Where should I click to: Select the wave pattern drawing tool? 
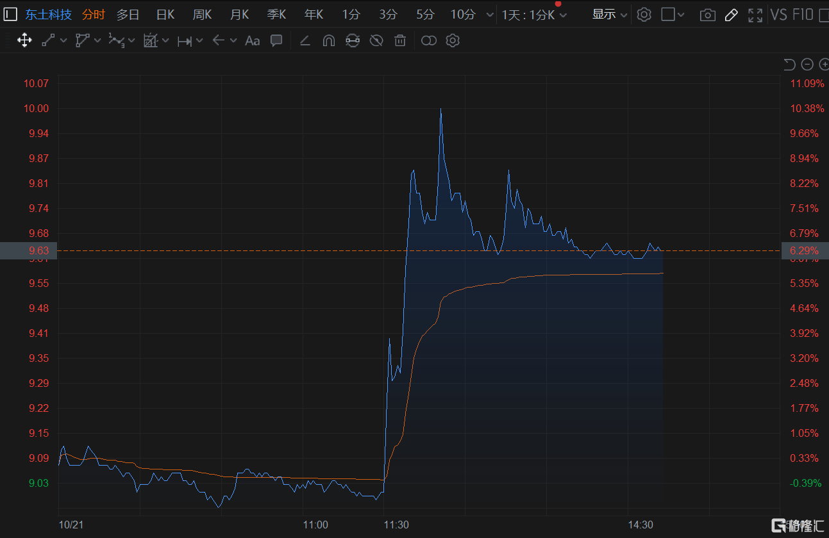tap(116, 41)
